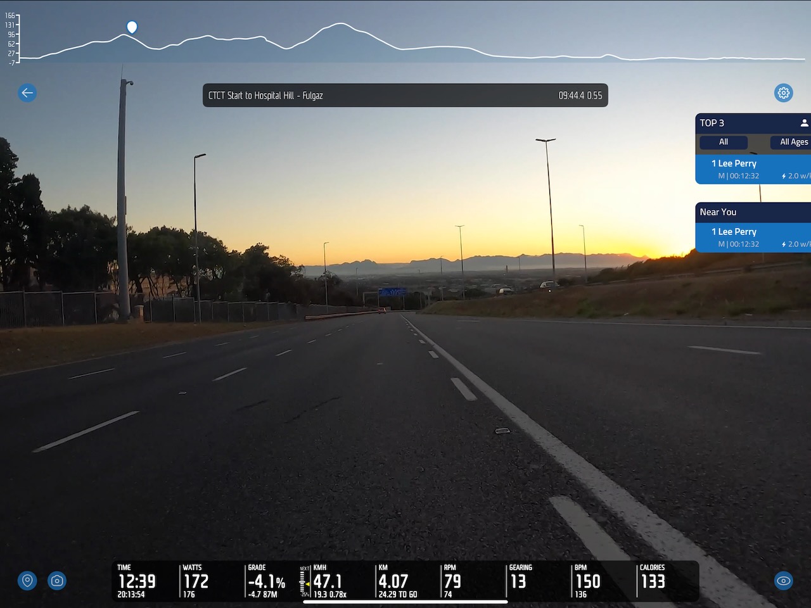This screenshot has width=811, height=608.
Task: Click the lightning w/kg icon in TOP 3 entry
Action: 784,176
